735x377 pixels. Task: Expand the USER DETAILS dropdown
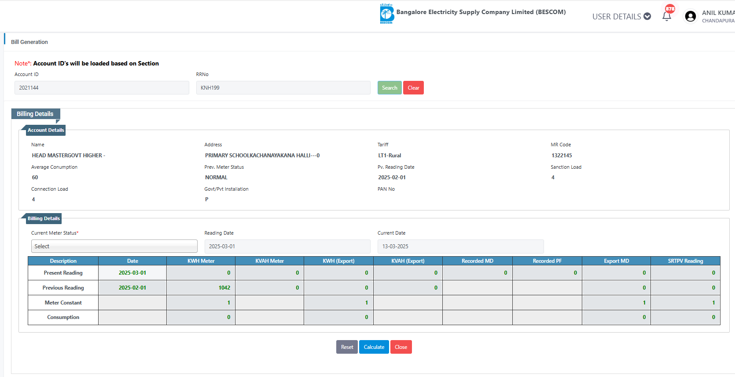(x=621, y=17)
